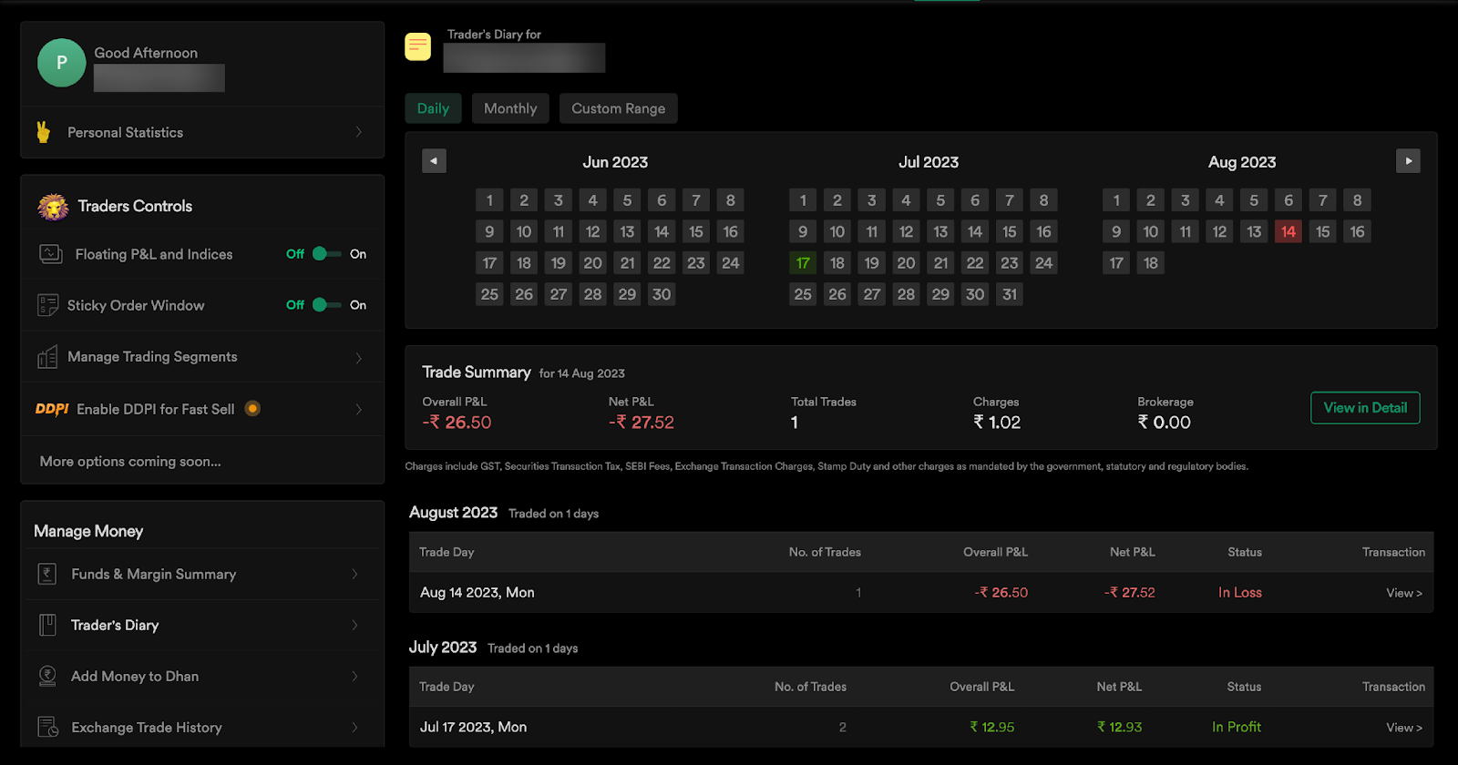This screenshot has width=1458, height=765.
Task: Switch to the Custom Range tab
Action: [618, 108]
